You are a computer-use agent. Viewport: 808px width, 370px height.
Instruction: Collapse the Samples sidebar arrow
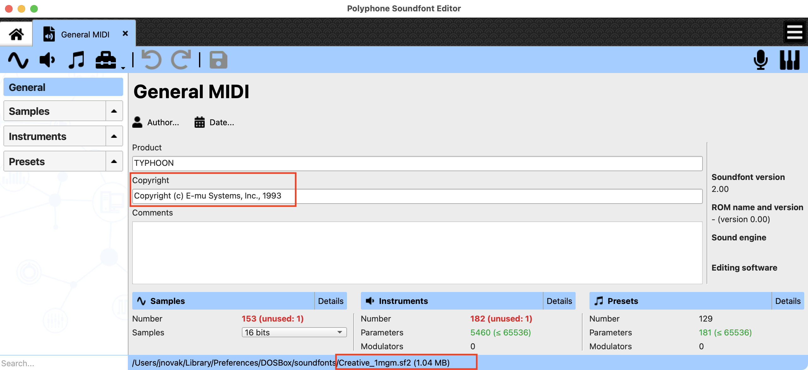[114, 111]
